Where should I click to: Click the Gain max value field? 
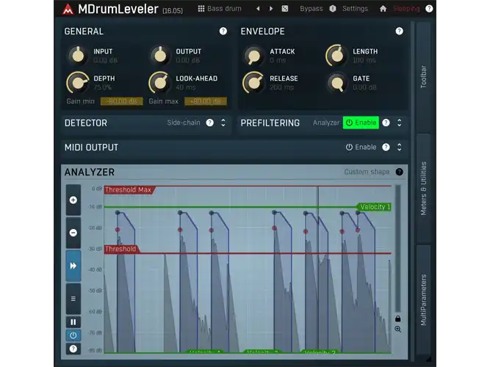point(206,101)
